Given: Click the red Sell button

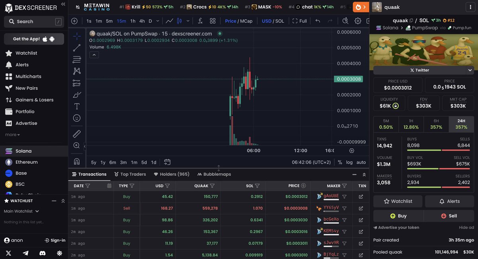Looking at the screenshot, I should click(449, 216).
